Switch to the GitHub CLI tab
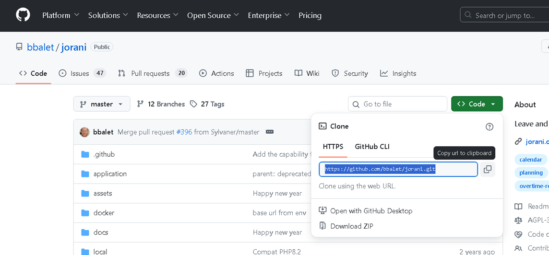Viewport: 549px width, 255px height. (x=372, y=147)
